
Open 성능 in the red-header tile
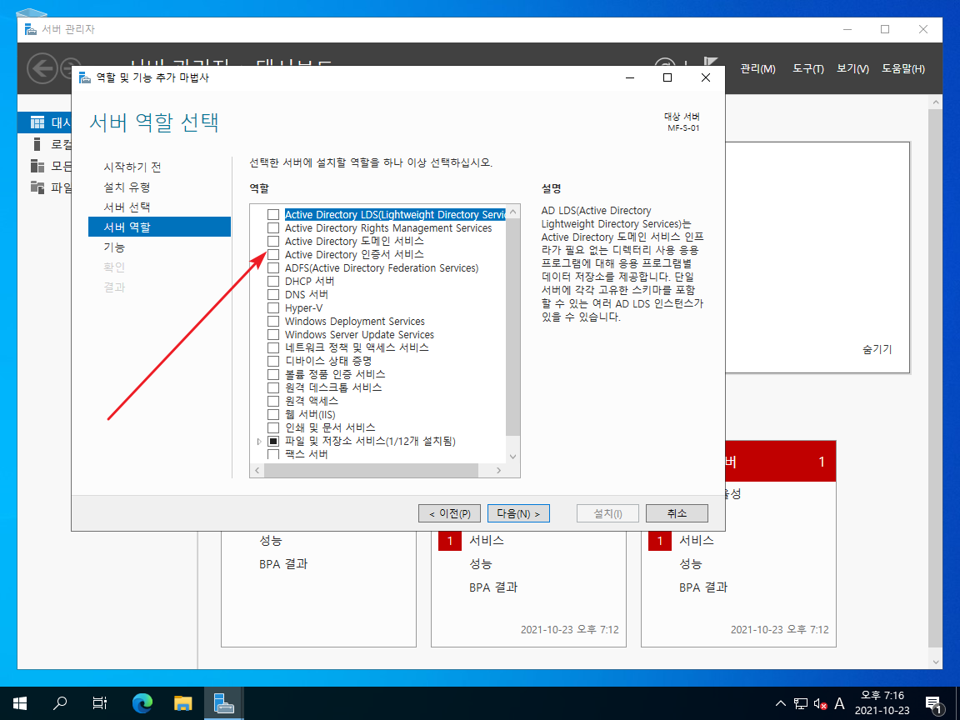click(691, 564)
